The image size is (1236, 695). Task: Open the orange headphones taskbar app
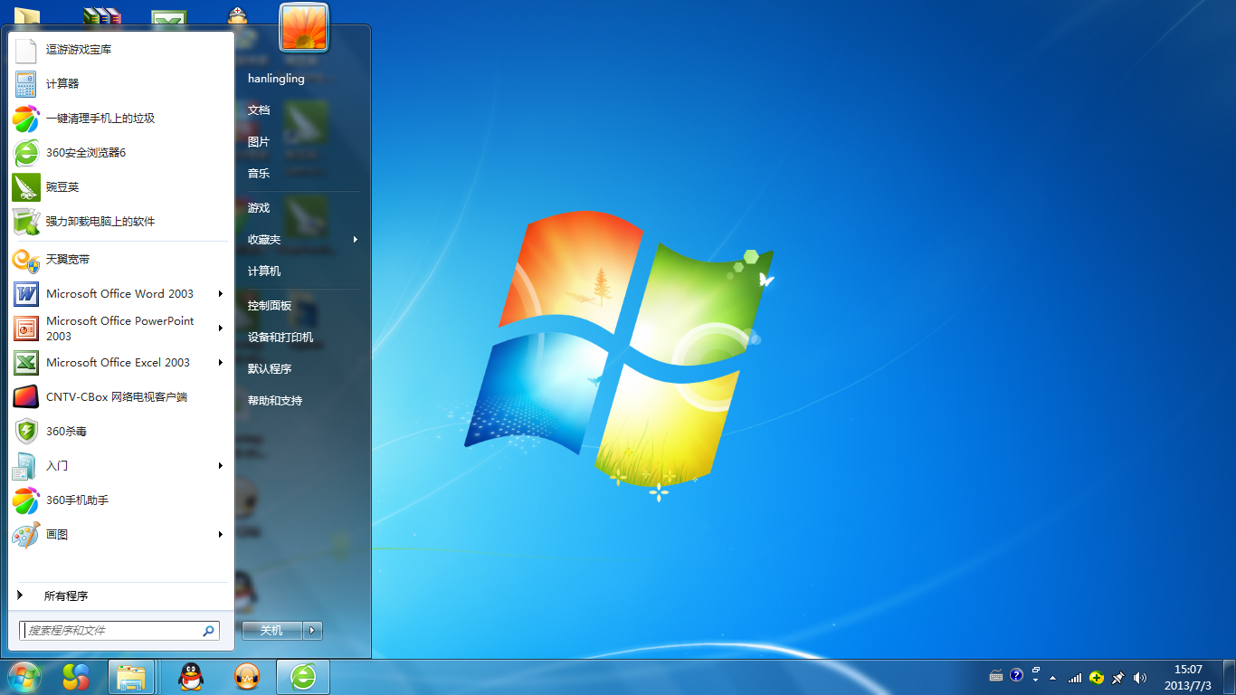pos(247,677)
